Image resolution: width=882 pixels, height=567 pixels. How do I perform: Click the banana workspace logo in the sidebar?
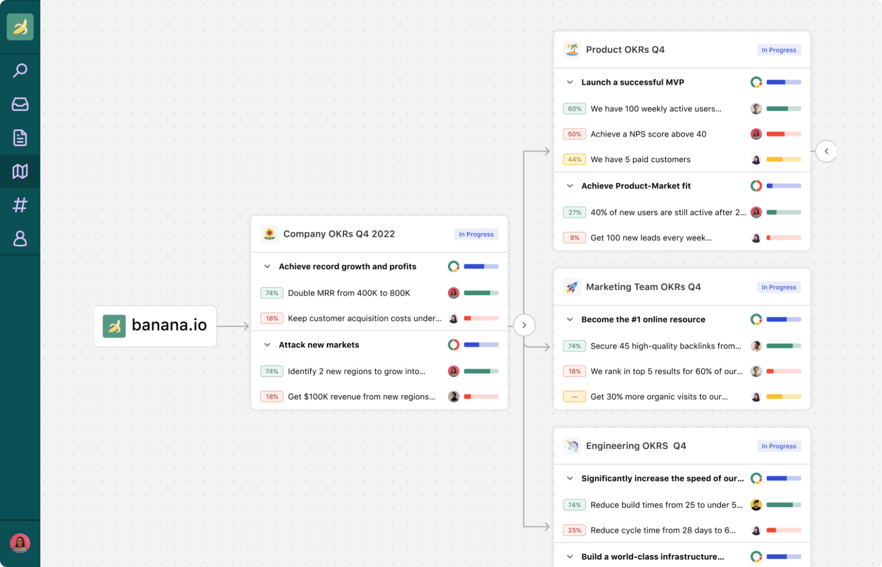click(x=20, y=27)
